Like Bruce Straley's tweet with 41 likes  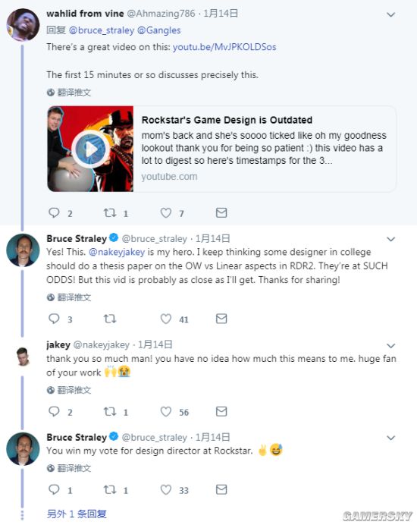165,319
